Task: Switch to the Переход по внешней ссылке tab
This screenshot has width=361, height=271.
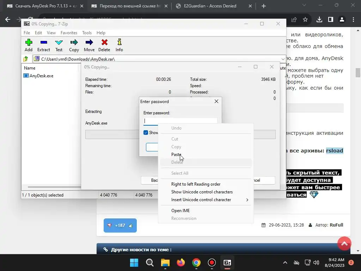Action: [130, 6]
